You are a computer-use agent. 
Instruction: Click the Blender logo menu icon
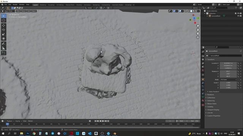click(2, 5)
